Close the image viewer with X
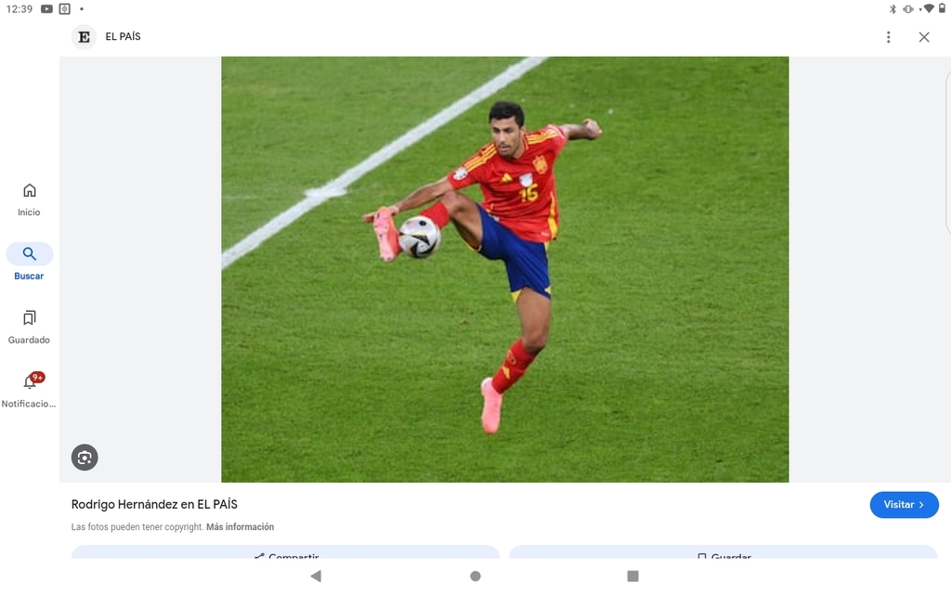 coord(924,37)
